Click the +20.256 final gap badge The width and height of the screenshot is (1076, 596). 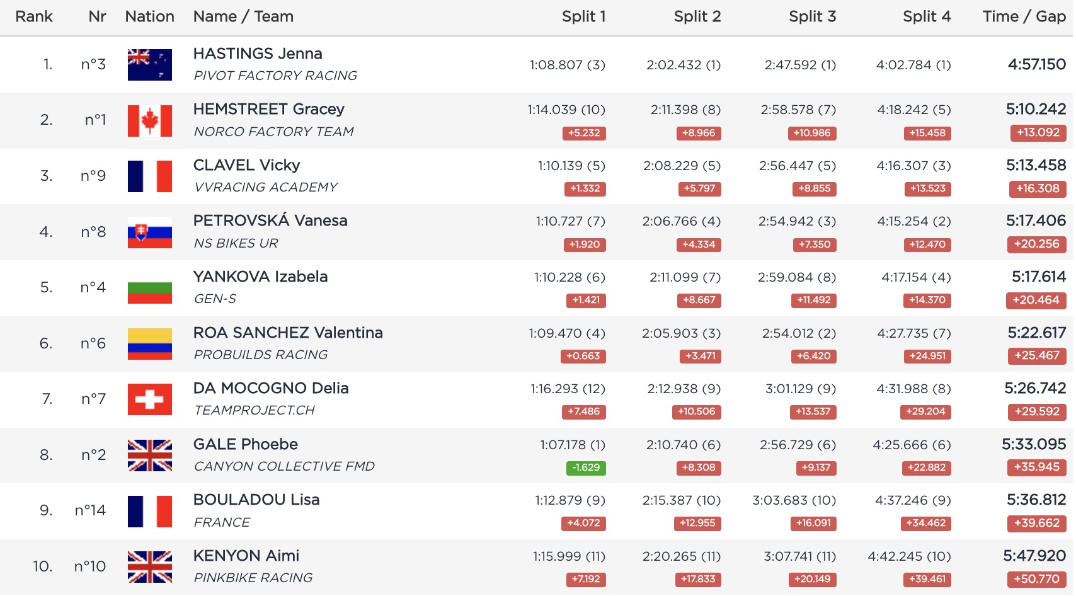point(1036,244)
